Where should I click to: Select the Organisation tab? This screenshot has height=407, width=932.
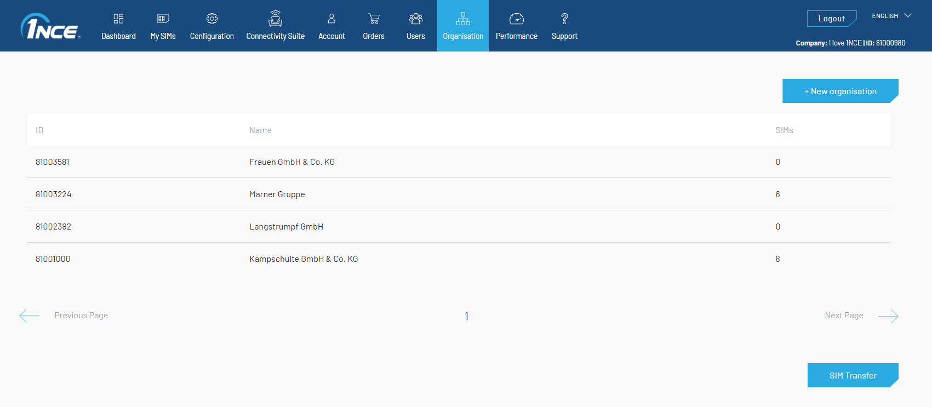tap(463, 26)
